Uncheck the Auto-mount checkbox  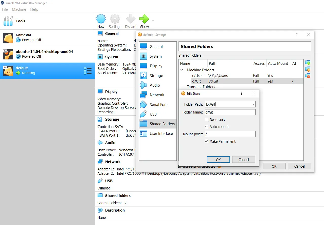(207, 127)
